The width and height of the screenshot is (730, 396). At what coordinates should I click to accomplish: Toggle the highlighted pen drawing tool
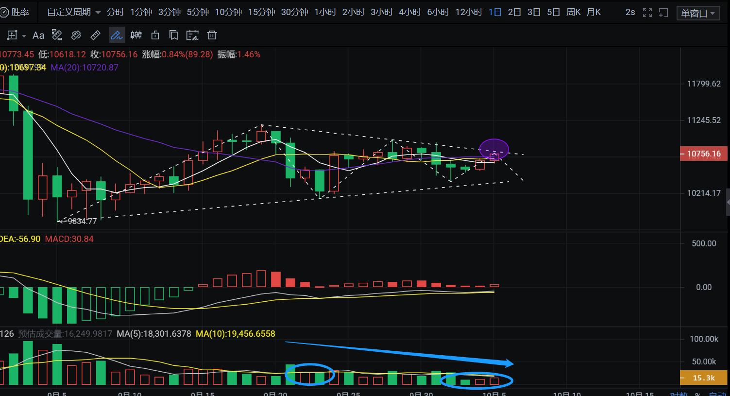(117, 35)
